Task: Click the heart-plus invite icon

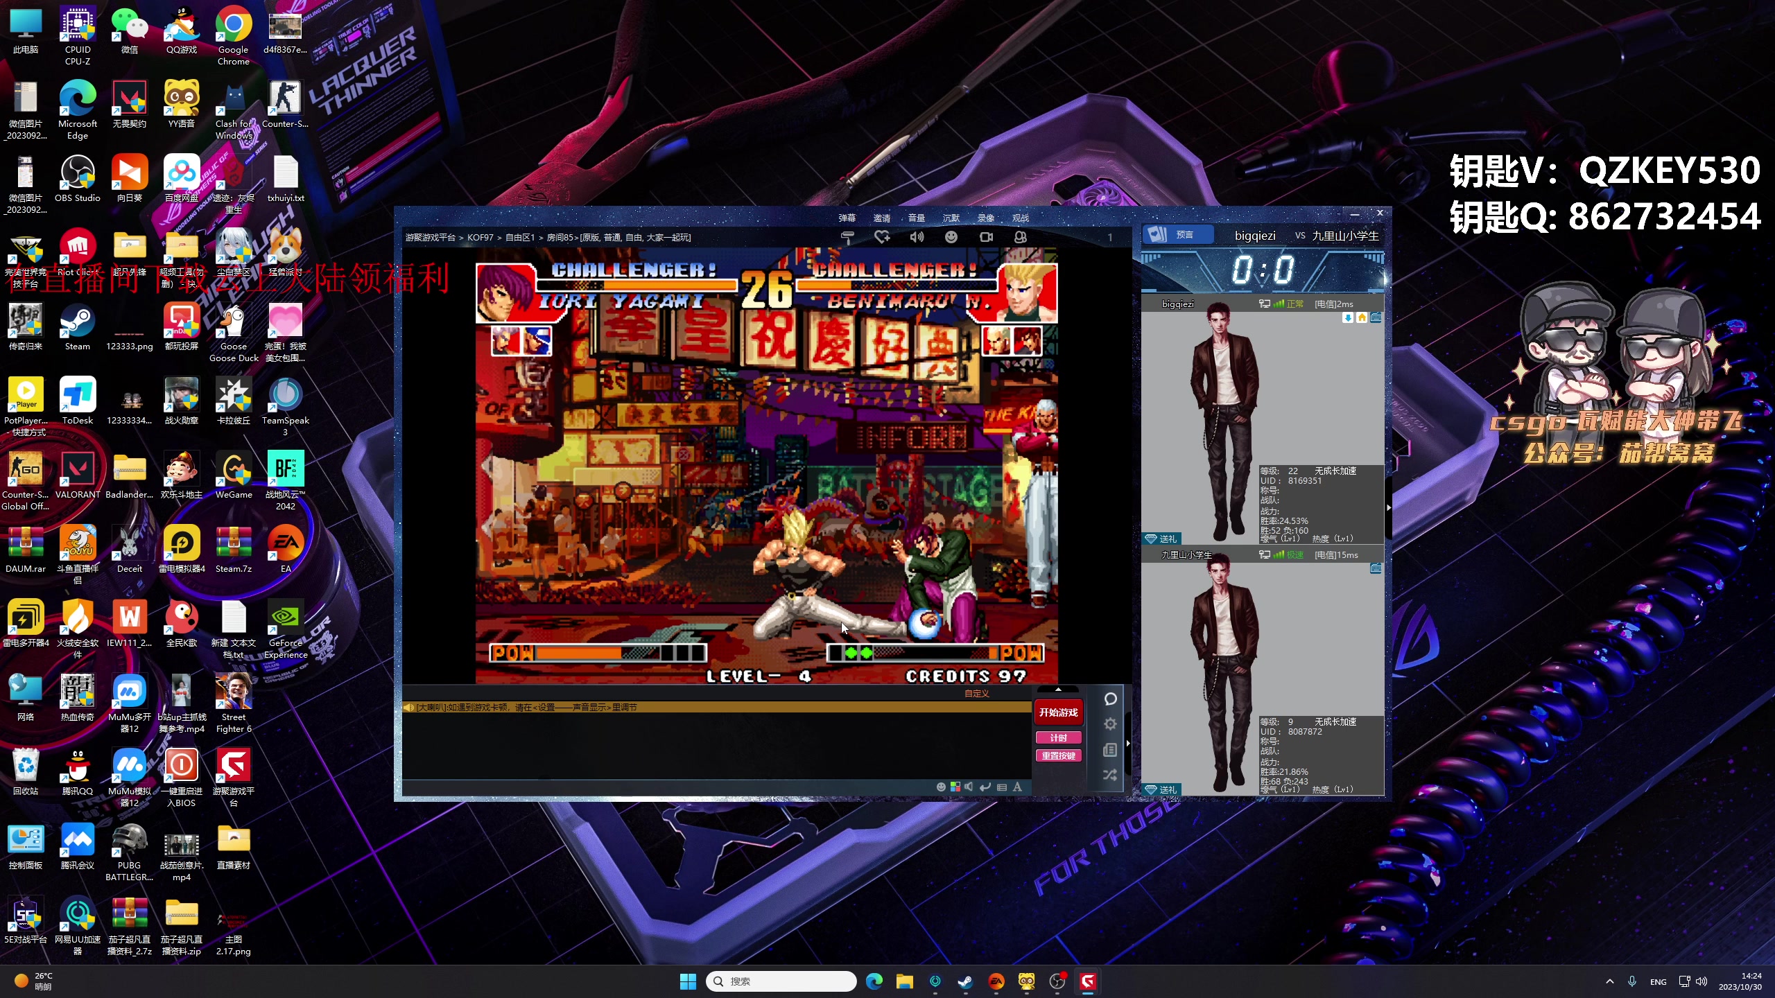Action: click(x=882, y=237)
